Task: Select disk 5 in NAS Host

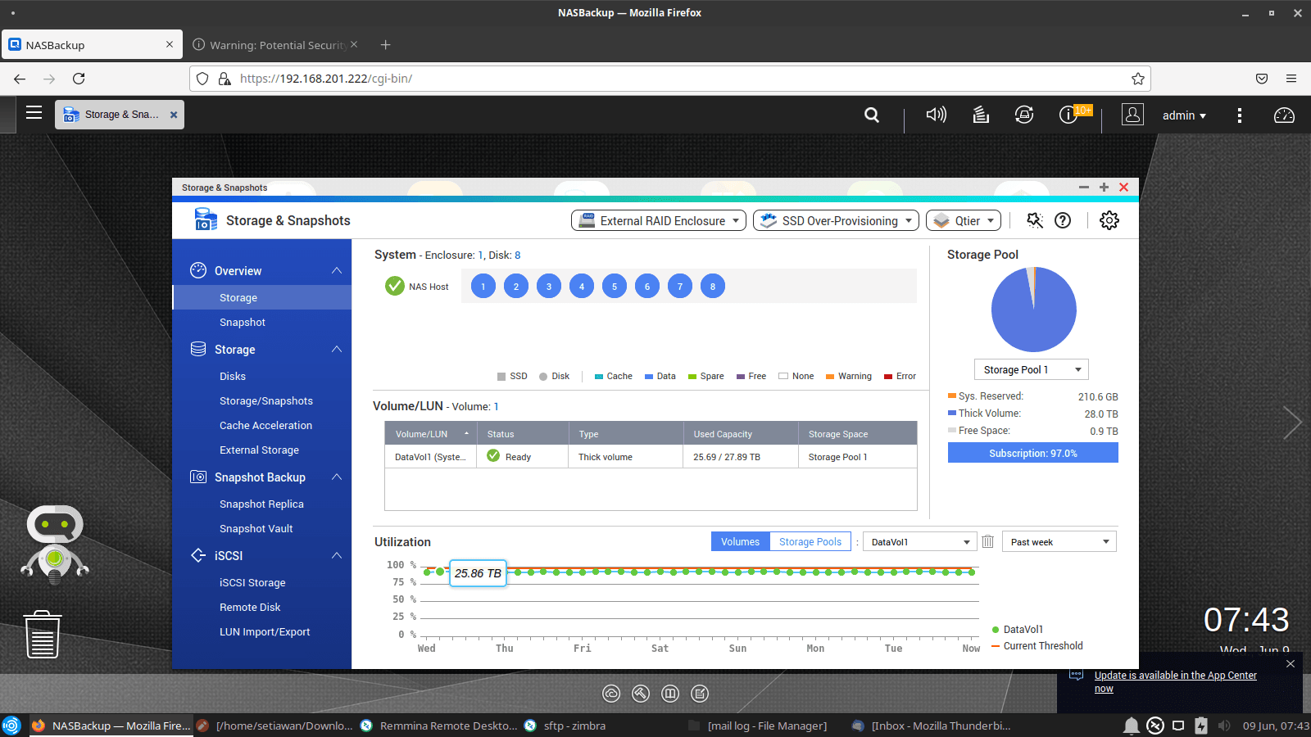Action: pos(615,287)
